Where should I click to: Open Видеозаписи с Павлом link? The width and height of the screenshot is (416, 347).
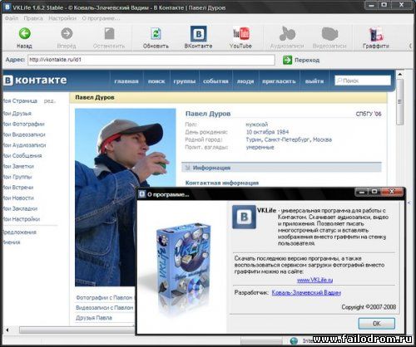[105, 307]
